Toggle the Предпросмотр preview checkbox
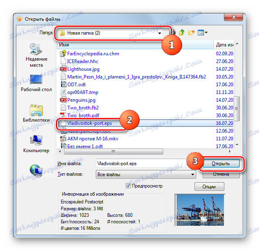The height and width of the screenshot is (251, 259). 128,186
